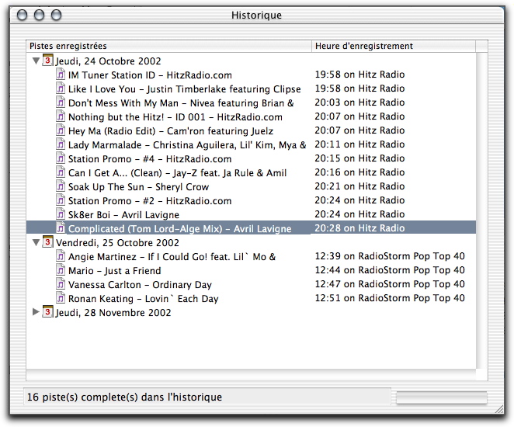Viewport: 514px width, 427px height.
Task: Collapse the Vendredi, 25 Octobre 2002 group
Action: [x=35, y=242]
